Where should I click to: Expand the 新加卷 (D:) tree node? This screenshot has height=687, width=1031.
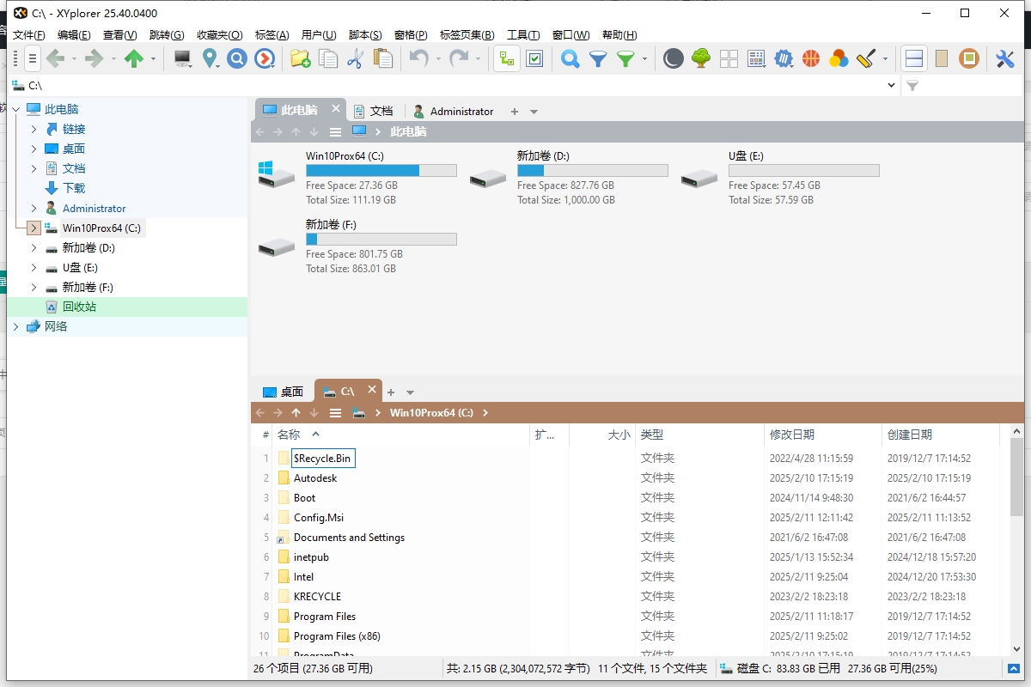34,247
